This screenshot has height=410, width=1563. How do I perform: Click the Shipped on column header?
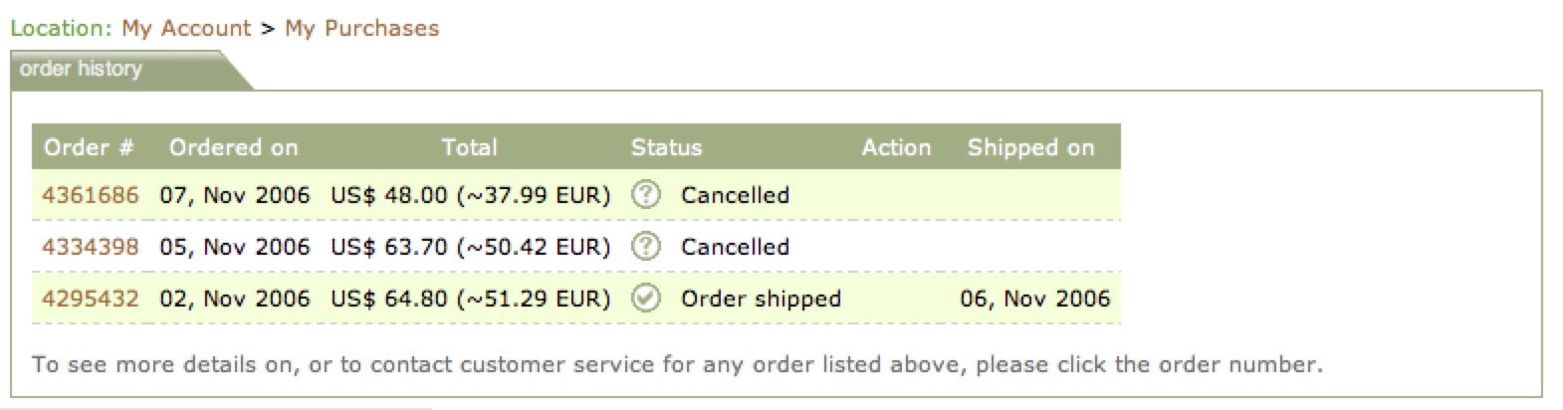tap(1030, 147)
